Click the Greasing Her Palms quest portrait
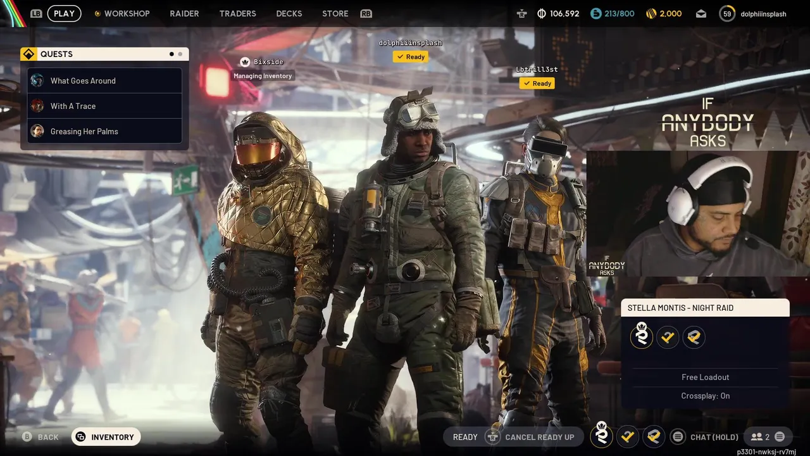The height and width of the screenshot is (456, 810). click(x=37, y=131)
